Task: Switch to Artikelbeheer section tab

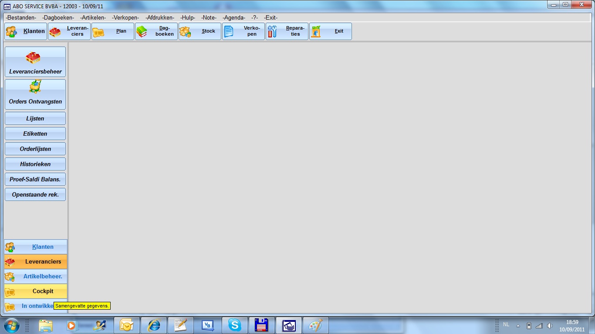Action: [x=36, y=276]
